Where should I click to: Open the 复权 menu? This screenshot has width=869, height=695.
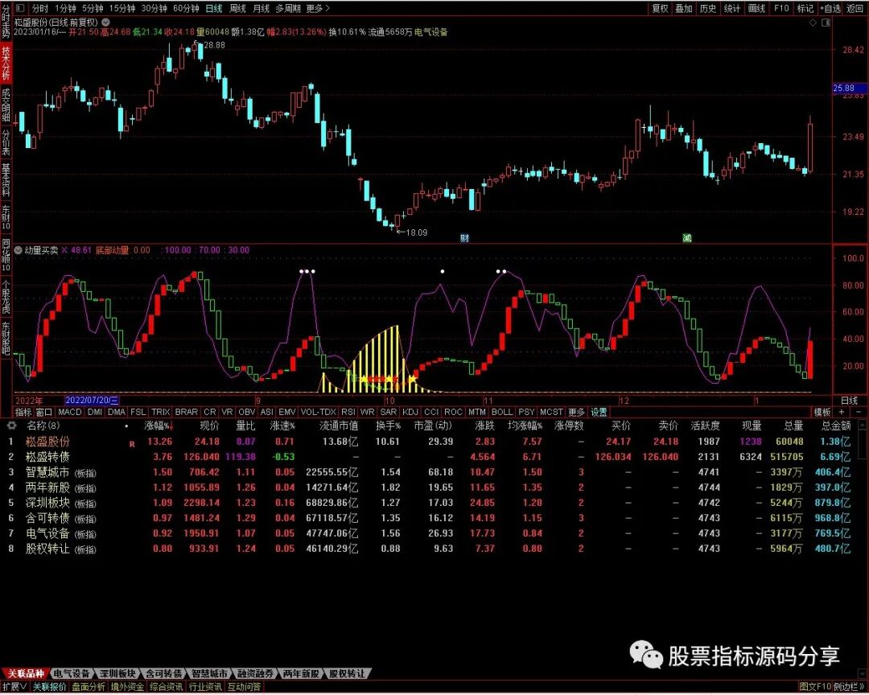coord(660,8)
